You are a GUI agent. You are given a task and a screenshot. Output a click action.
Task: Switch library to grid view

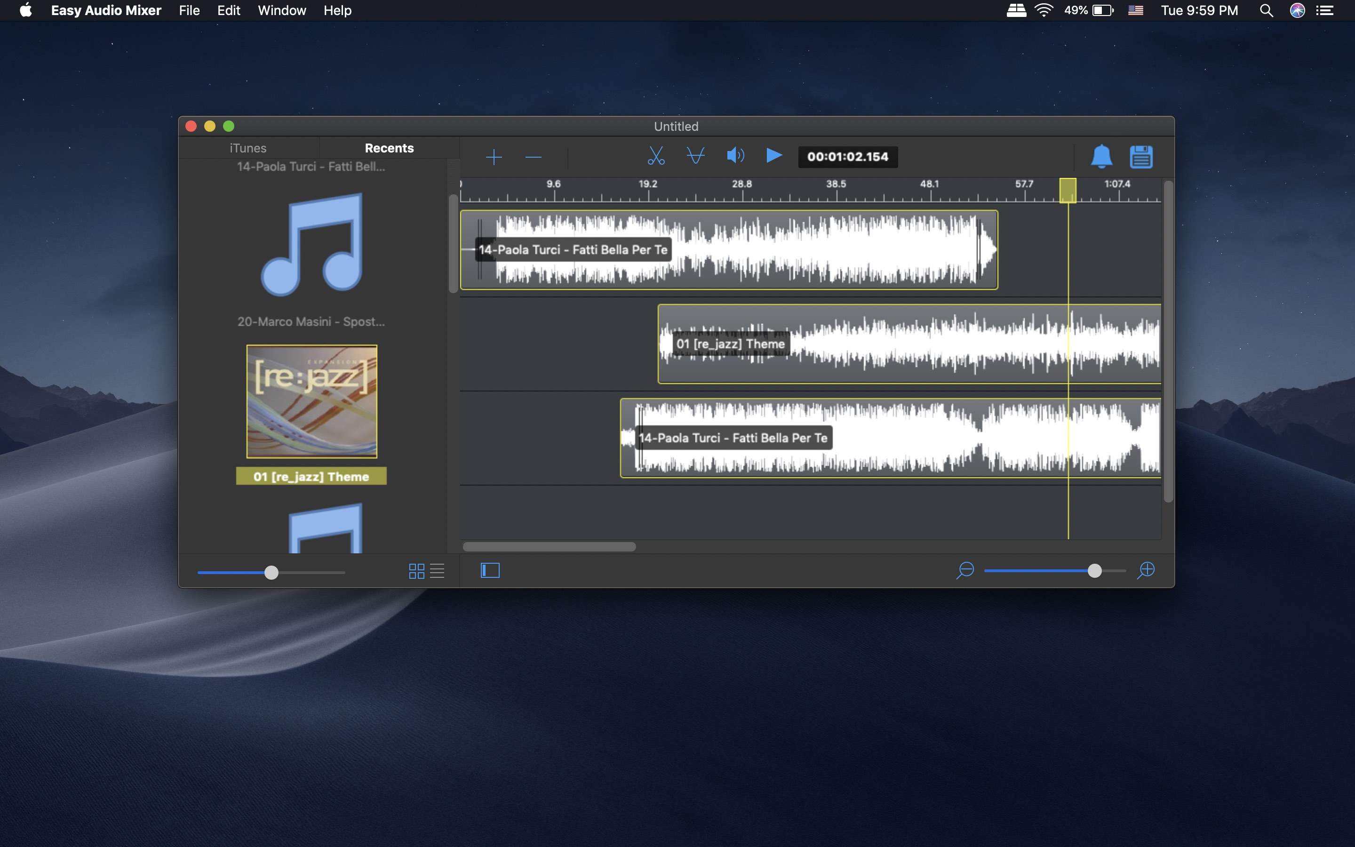point(416,571)
